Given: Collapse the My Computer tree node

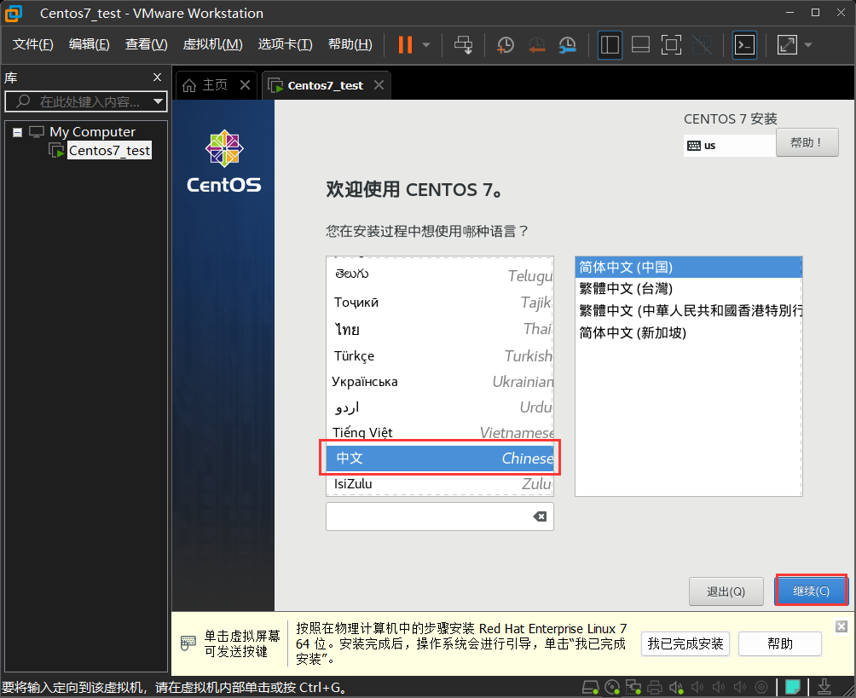Looking at the screenshot, I should tap(18, 132).
